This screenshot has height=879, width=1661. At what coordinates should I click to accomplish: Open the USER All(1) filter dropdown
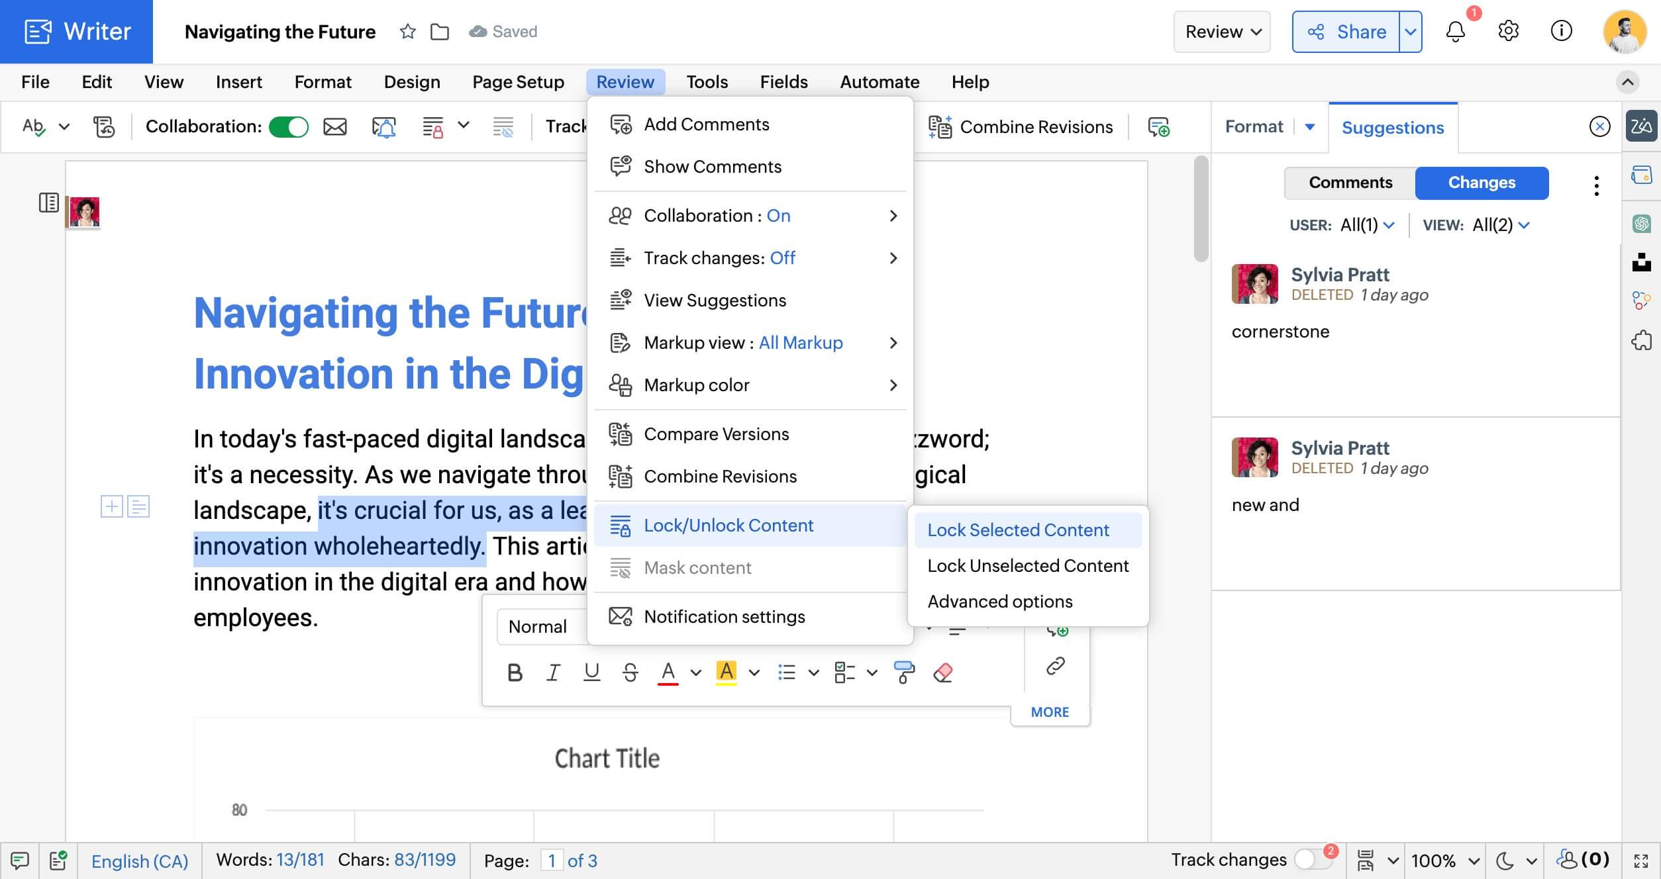[1367, 225]
